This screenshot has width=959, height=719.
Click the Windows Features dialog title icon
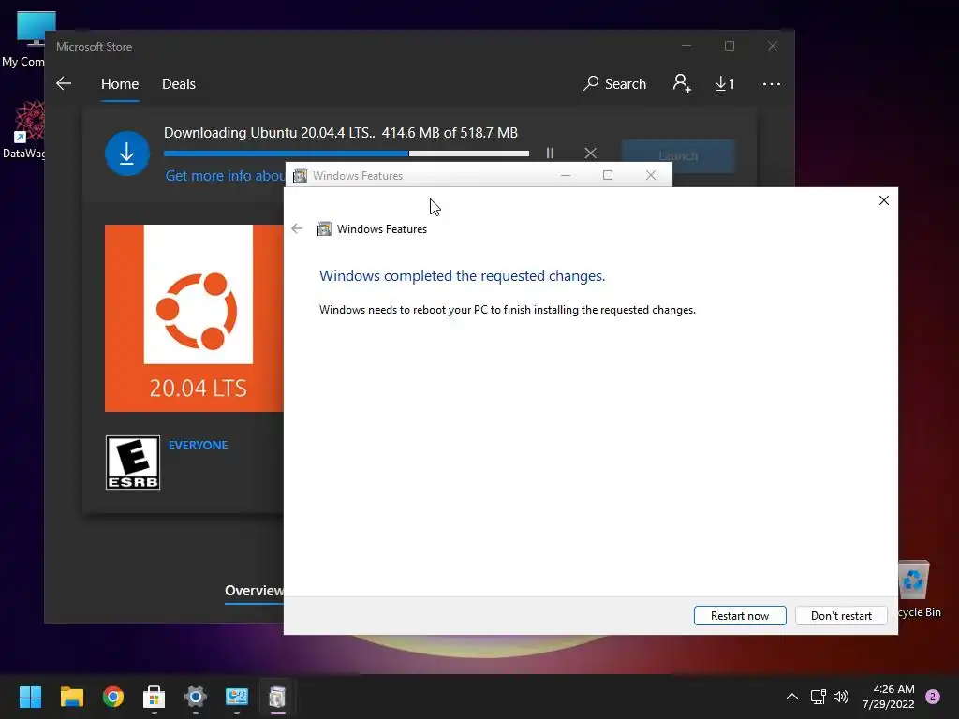click(324, 229)
